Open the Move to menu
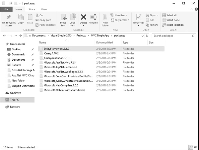199x150 pixels. tap(63, 20)
